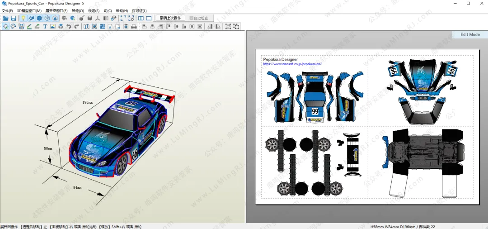Open the tamasoft.co.jp pepakura link
This screenshot has width=488, height=229.
coord(292,64)
